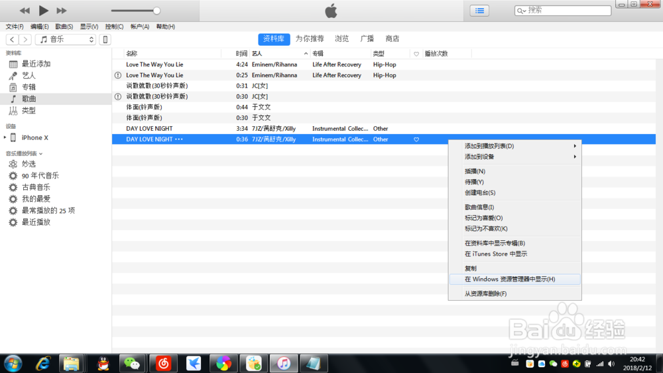The image size is (663, 373).
Task: Collapse the 音乐播放列表 section chevron
Action: [x=40, y=154]
